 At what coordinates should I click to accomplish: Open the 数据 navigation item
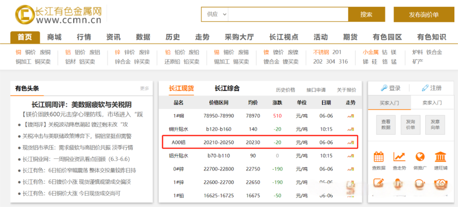pos(143,37)
